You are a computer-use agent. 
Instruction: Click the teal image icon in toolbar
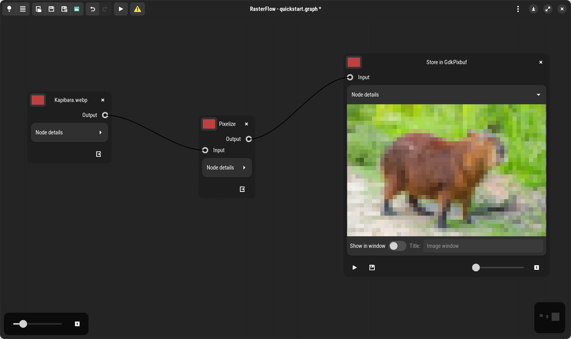coord(77,9)
